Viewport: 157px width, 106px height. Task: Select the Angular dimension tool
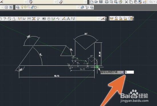point(14,19)
